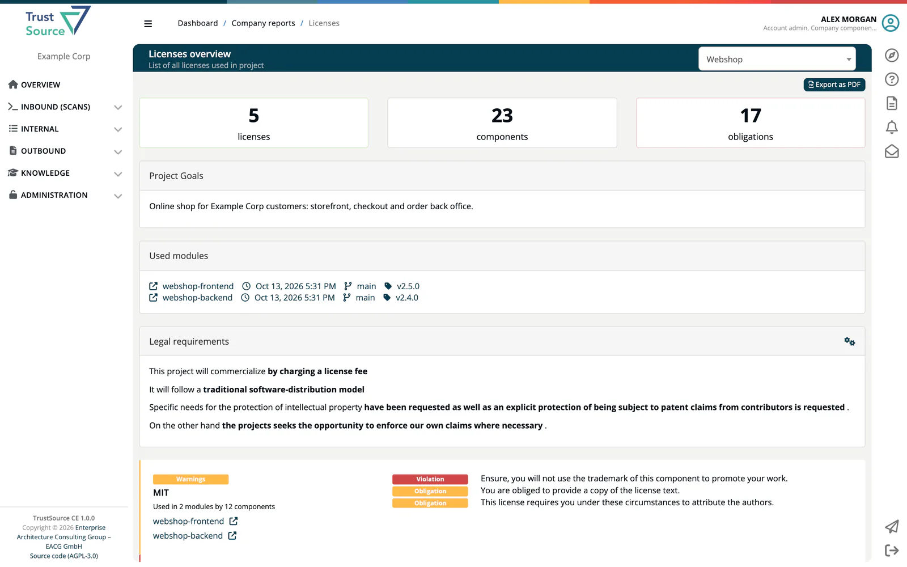The height and width of the screenshot is (567, 907).
Task: Click the v2.4.0 version tag
Action: 407,298
